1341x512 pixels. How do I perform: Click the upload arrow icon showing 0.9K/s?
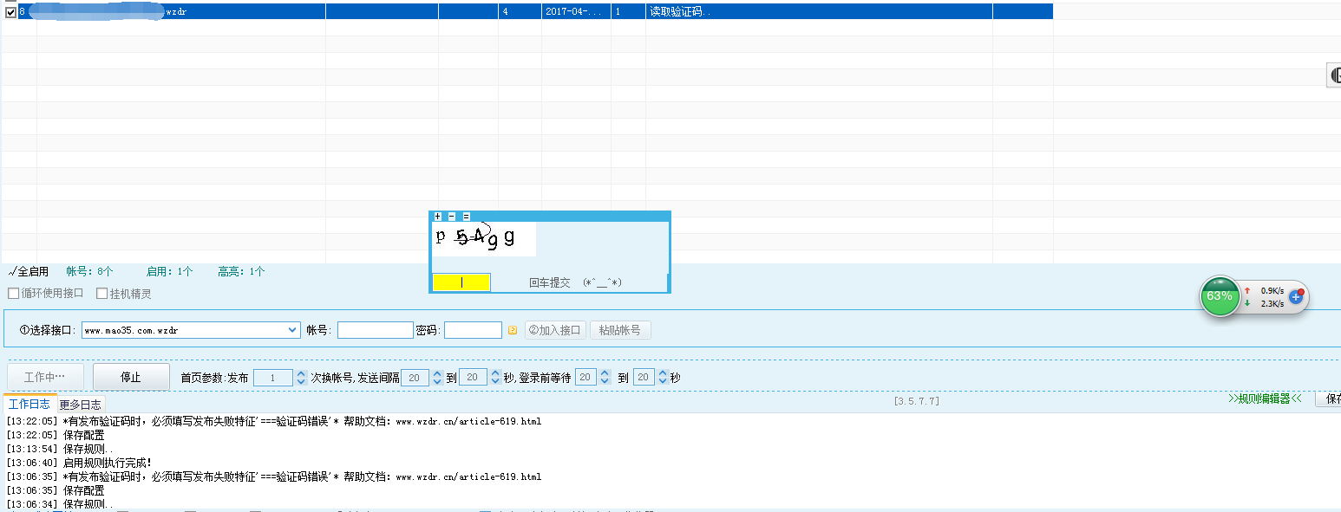[x=1248, y=291]
